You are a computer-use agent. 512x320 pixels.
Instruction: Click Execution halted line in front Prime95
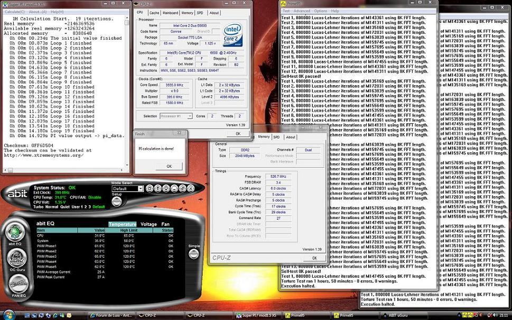click(298, 286)
